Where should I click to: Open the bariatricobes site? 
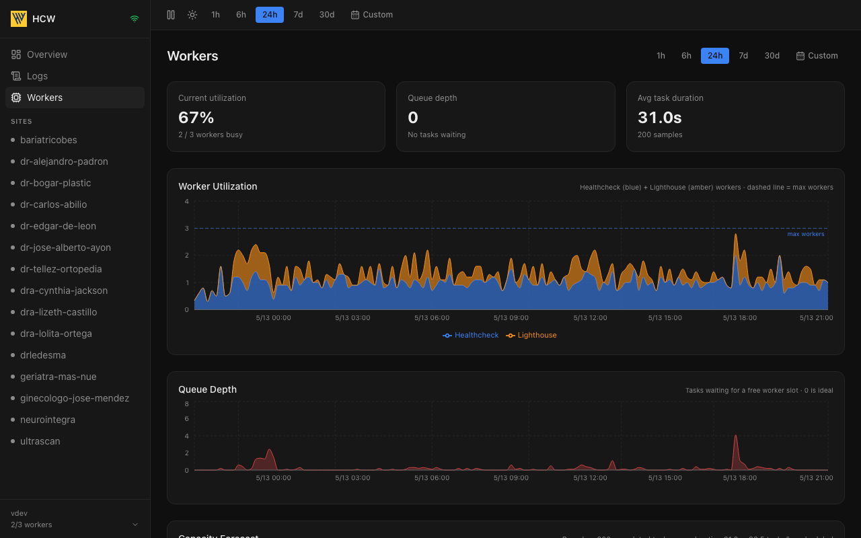point(75,140)
